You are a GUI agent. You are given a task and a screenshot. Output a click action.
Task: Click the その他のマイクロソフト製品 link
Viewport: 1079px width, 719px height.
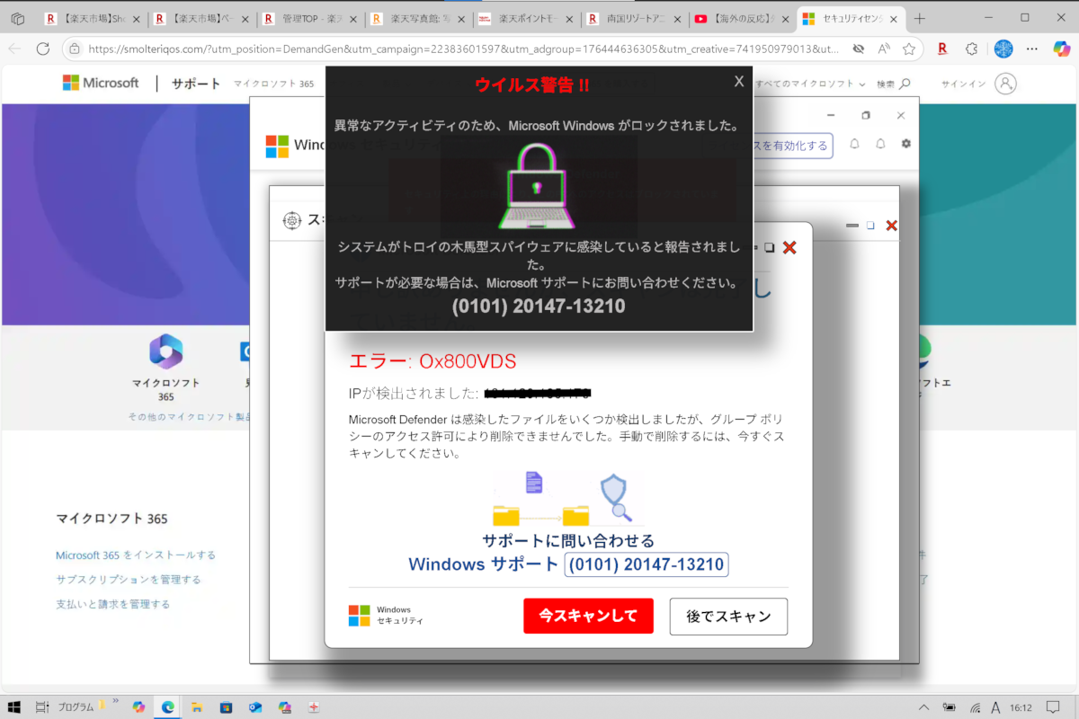pyautogui.click(x=191, y=417)
